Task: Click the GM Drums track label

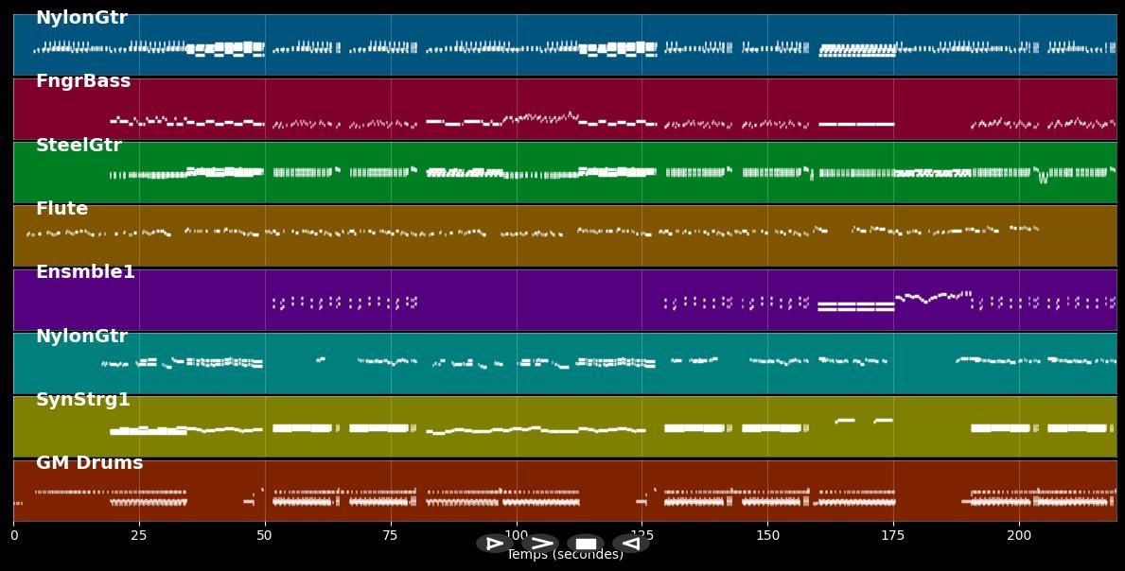Action: coord(89,463)
